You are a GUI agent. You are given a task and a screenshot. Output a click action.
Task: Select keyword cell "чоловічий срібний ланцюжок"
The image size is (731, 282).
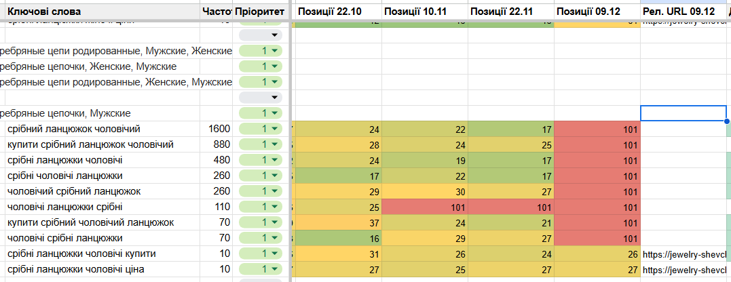pos(73,191)
